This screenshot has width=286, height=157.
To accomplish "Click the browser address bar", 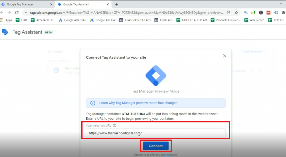I will click(x=126, y=13).
